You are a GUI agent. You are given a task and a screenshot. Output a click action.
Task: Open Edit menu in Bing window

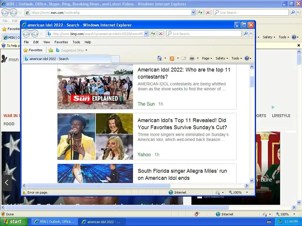coord(36,42)
